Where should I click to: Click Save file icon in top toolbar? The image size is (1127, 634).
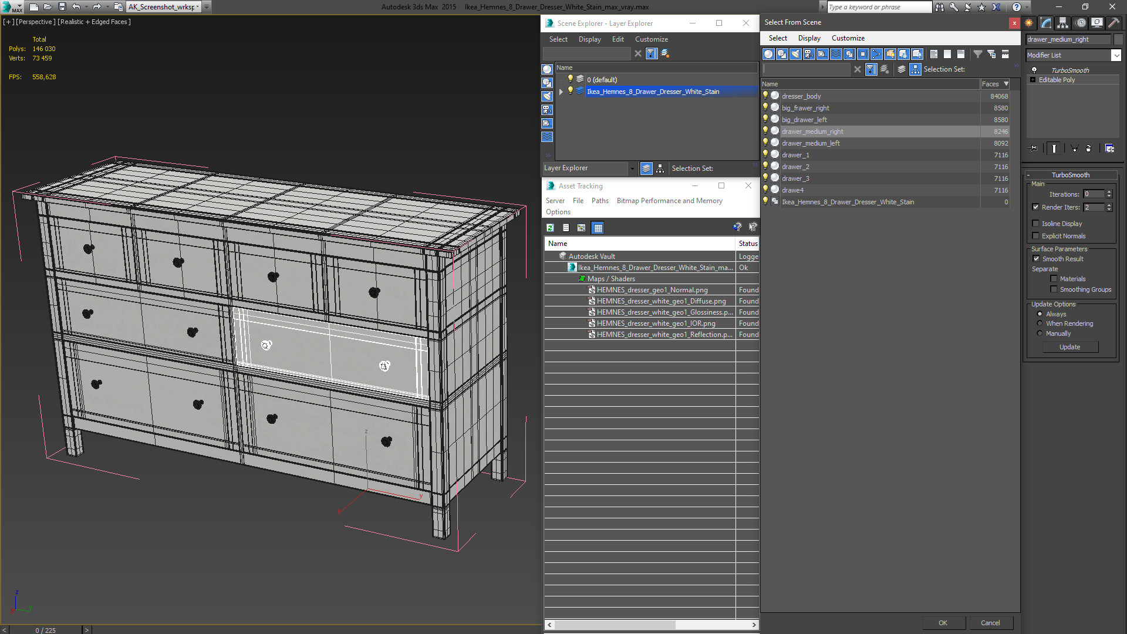(x=62, y=7)
